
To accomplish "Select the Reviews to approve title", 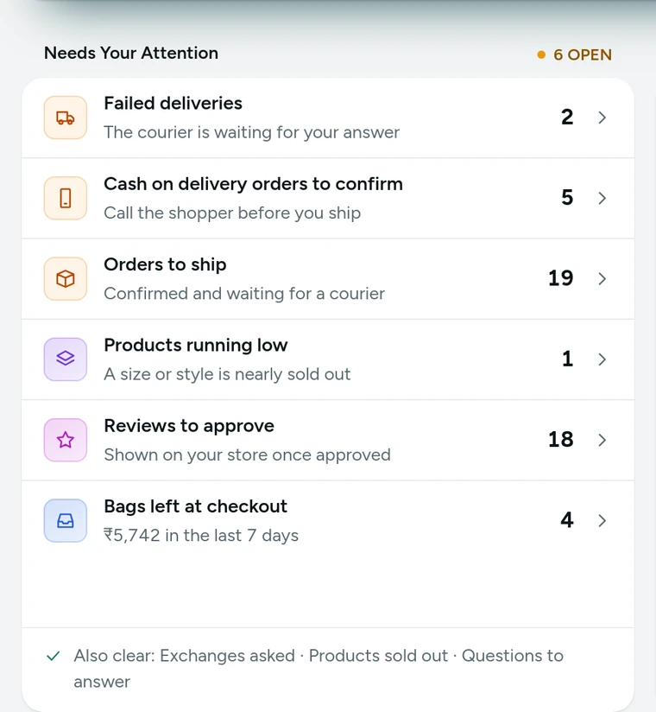I will click(189, 426).
